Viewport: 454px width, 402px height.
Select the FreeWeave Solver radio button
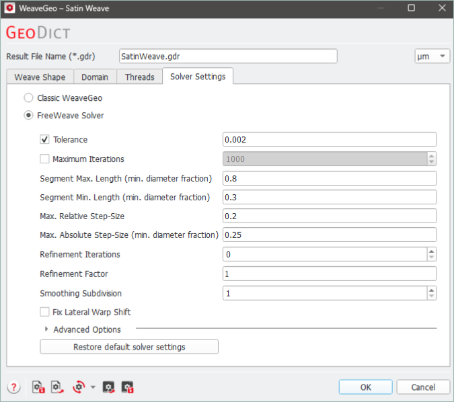coord(28,115)
